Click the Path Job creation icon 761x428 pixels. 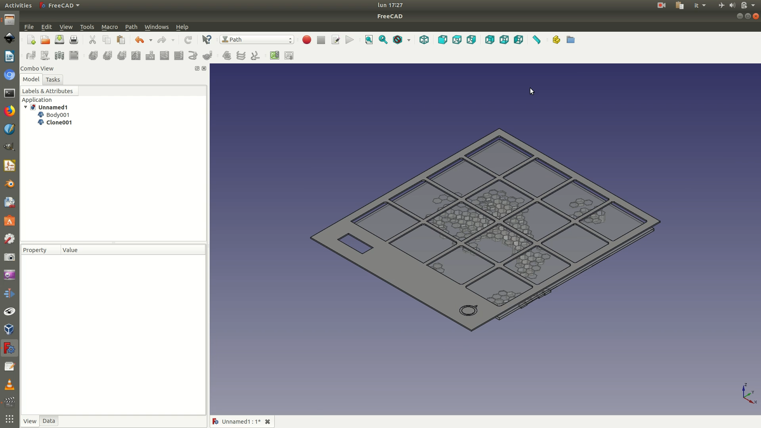pyautogui.click(x=31, y=55)
